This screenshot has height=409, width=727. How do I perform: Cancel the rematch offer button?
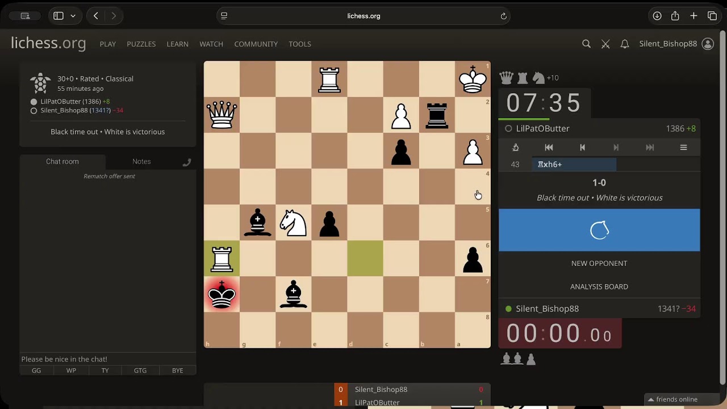pos(599,230)
